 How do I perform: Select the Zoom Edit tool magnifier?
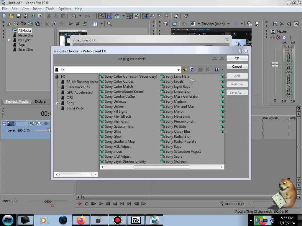tap(167, 16)
